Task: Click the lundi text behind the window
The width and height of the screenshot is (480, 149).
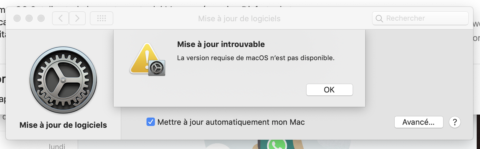Action: pyautogui.click(x=57, y=146)
